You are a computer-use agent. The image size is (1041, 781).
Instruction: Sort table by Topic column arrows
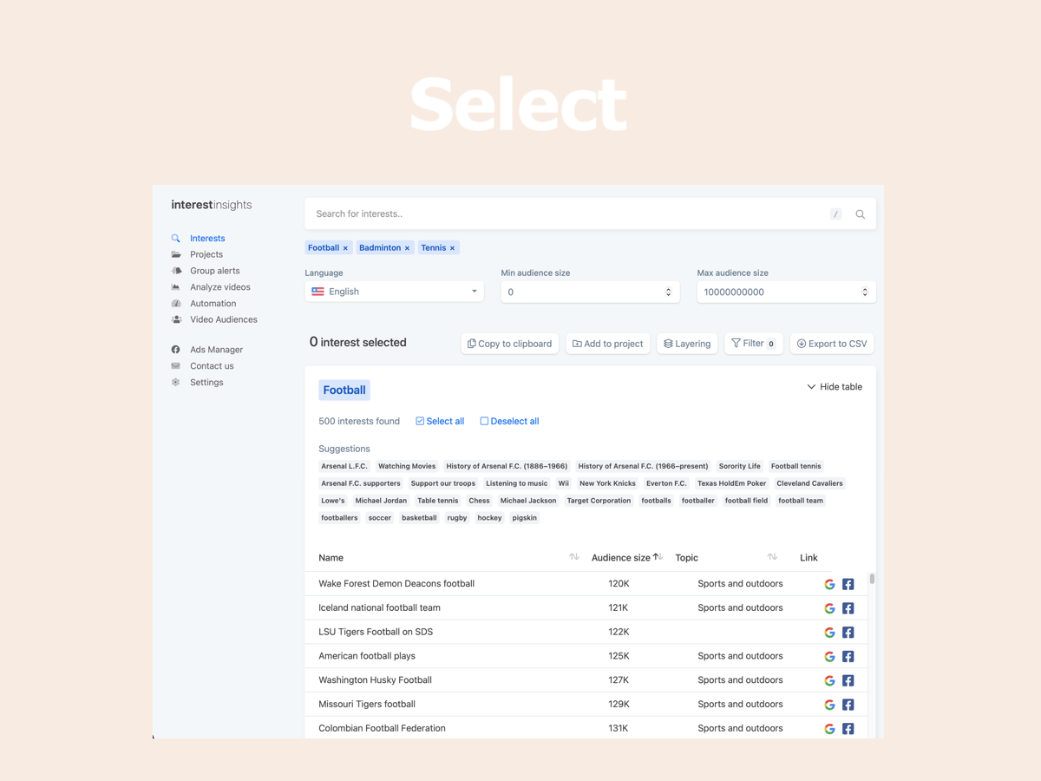click(772, 557)
